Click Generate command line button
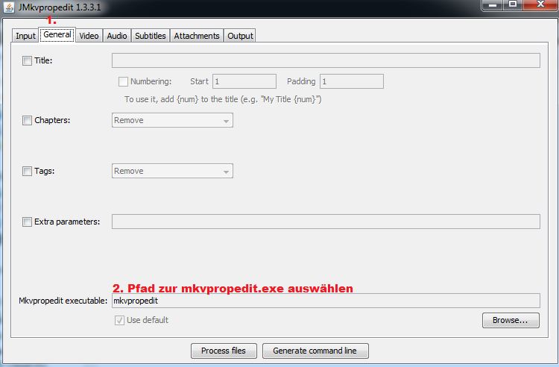Screen dimensions: 559x367 [315, 351]
